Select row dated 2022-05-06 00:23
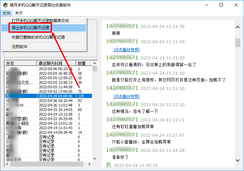Viewport: 244px width, 171px height. click(x=48, y=69)
